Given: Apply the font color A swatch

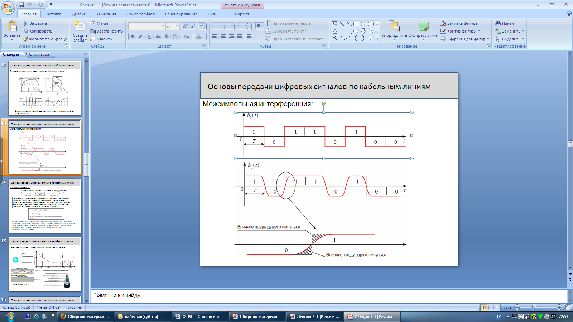Looking at the screenshot, I should coord(198,36).
